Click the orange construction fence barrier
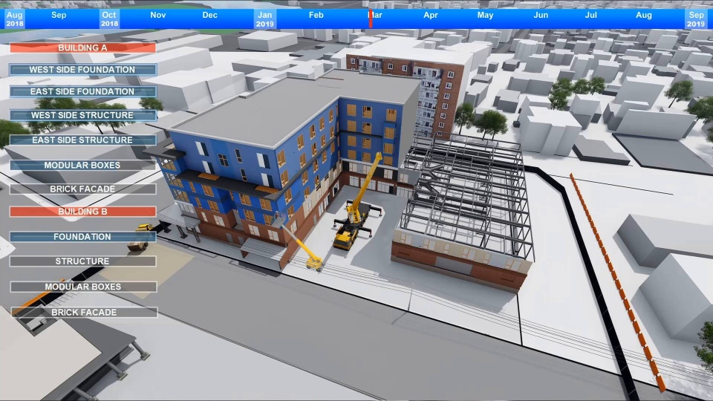Viewport: 713px width, 401px height. pos(615,277)
